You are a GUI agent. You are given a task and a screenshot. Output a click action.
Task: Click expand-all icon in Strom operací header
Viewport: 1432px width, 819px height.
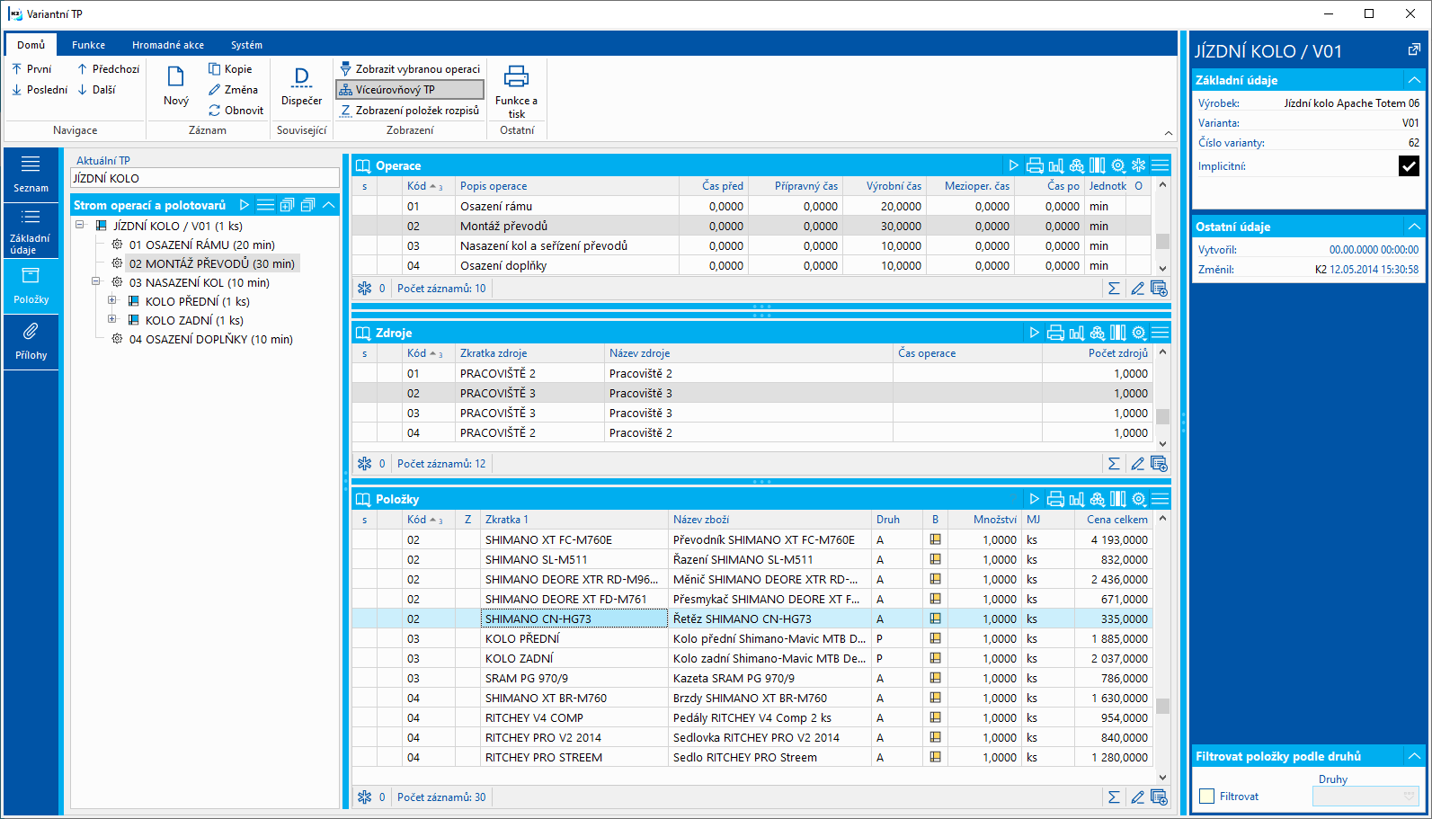tap(287, 205)
